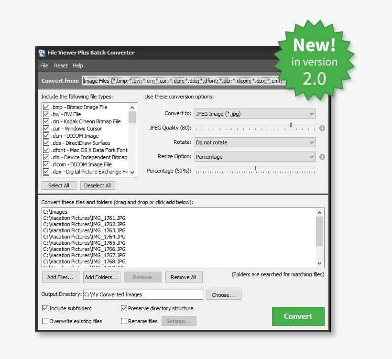The image size is (392, 359).
Task: Click the info icon next to Resize Option
Action: (x=322, y=157)
